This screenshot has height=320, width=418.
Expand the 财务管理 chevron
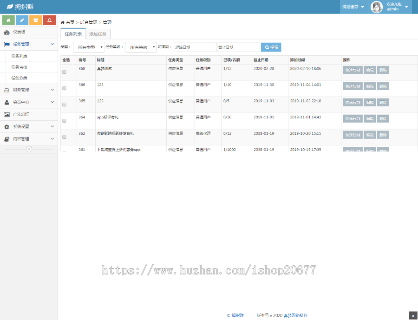tap(52, 90)
